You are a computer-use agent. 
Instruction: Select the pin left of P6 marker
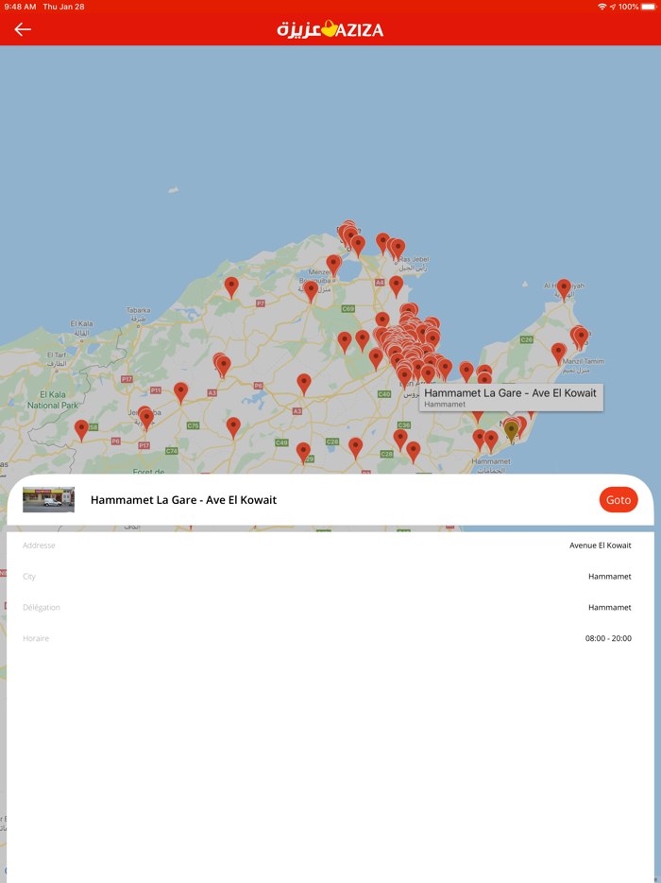pyautogui.click(x=81, y=429)
